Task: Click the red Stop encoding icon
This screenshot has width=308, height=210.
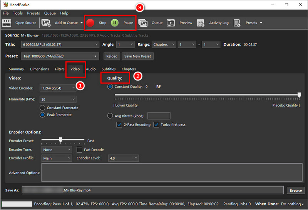Action: tap(90, 23)
